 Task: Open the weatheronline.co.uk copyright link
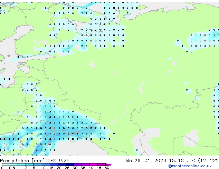(x=190, y=166)
